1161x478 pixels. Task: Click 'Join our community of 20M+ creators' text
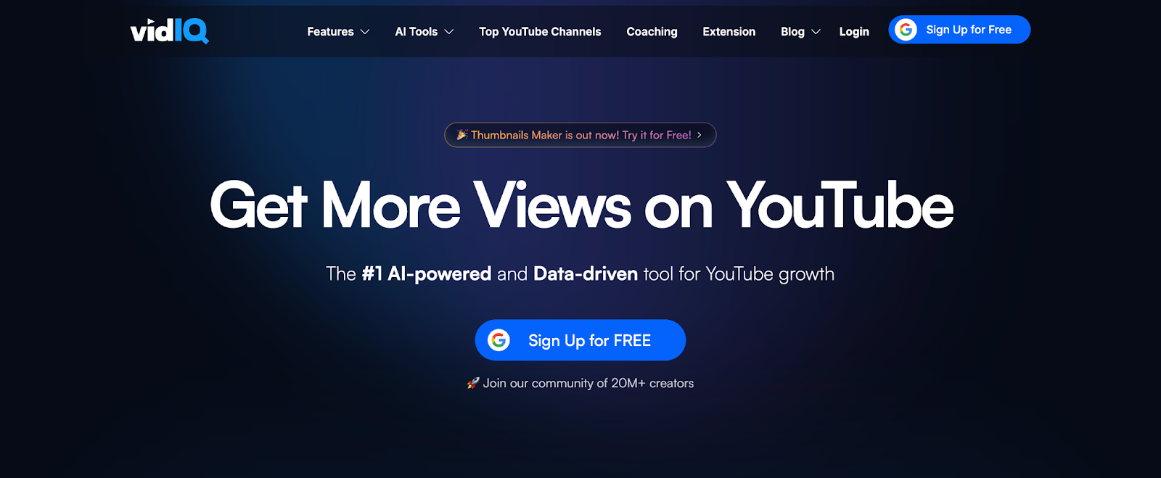point(588,383)
